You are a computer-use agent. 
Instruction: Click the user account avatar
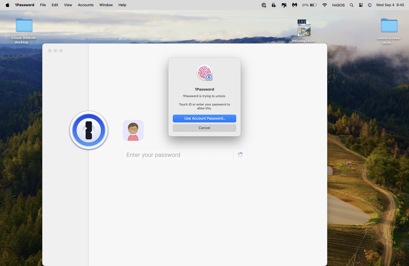click(133, 131)
